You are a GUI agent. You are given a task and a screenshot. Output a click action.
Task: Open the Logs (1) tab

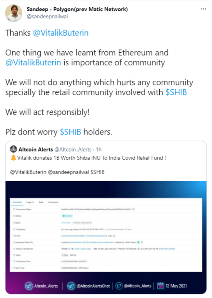[x=30, y=202]
